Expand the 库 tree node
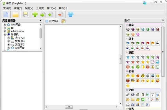The height and width of the screenshot is (110, 167). coord(4,28)
